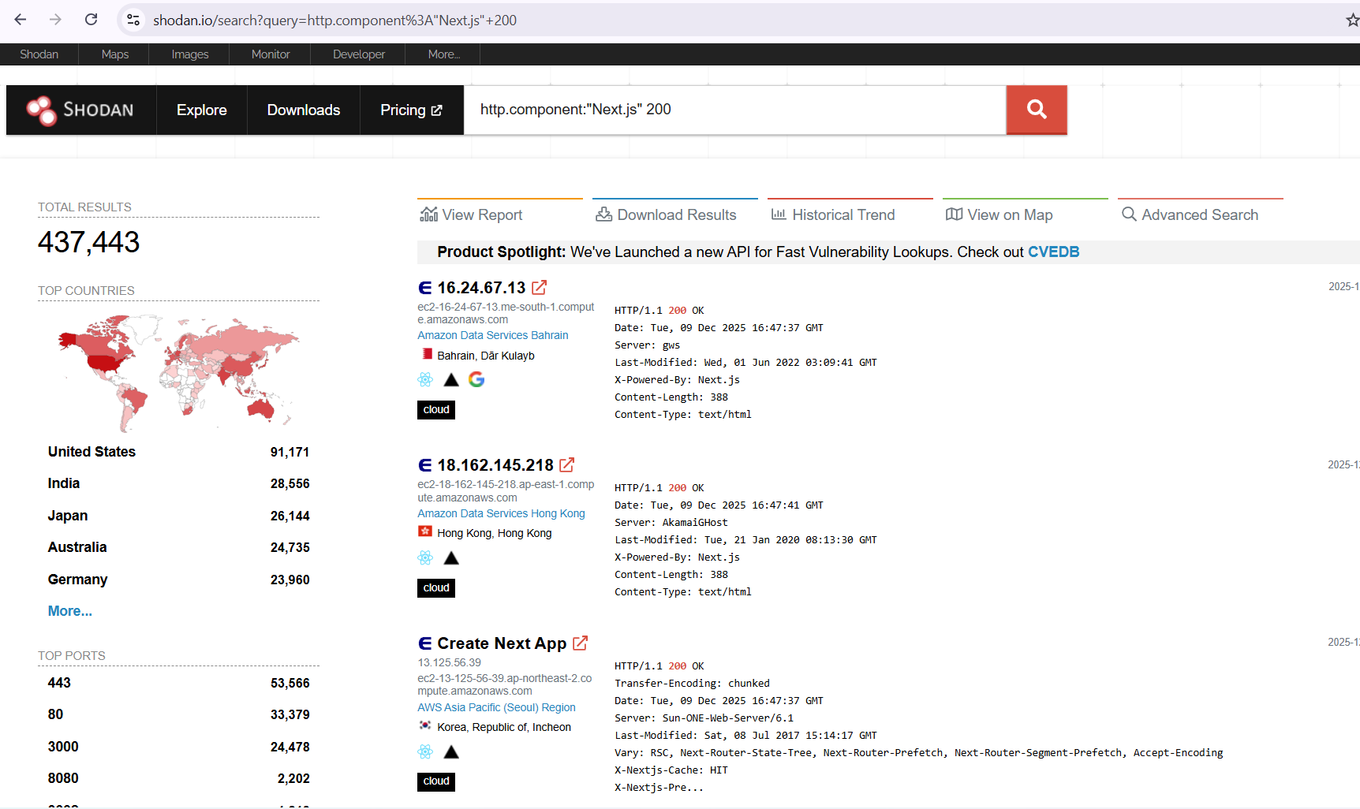Open Monitor in the top bar
The height and width of the screenshot is (809, 1360).
[x=271, y=54]
